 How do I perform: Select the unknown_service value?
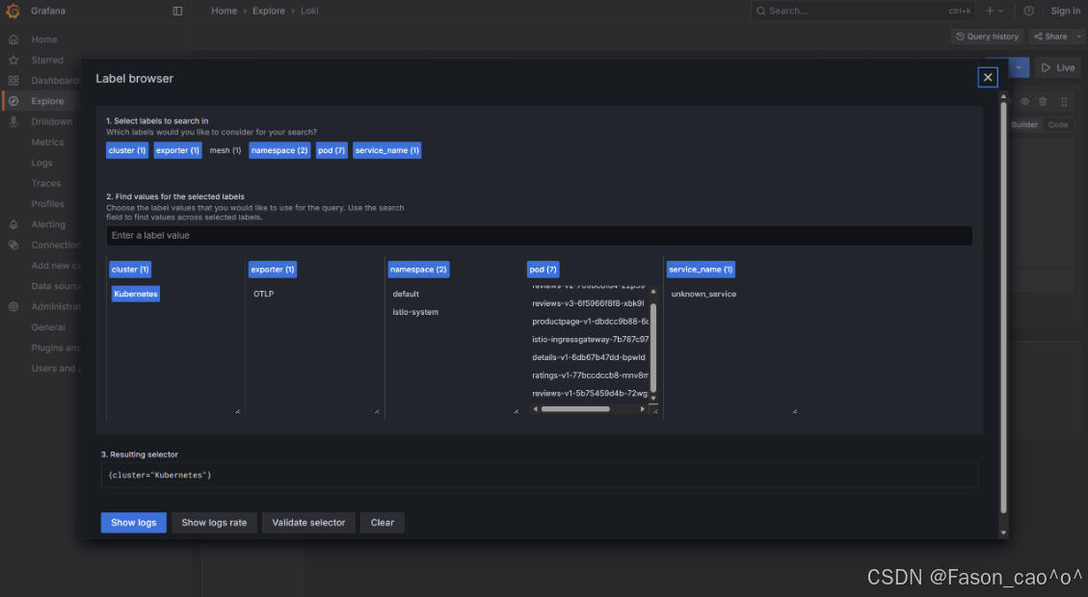coord(703,294)
